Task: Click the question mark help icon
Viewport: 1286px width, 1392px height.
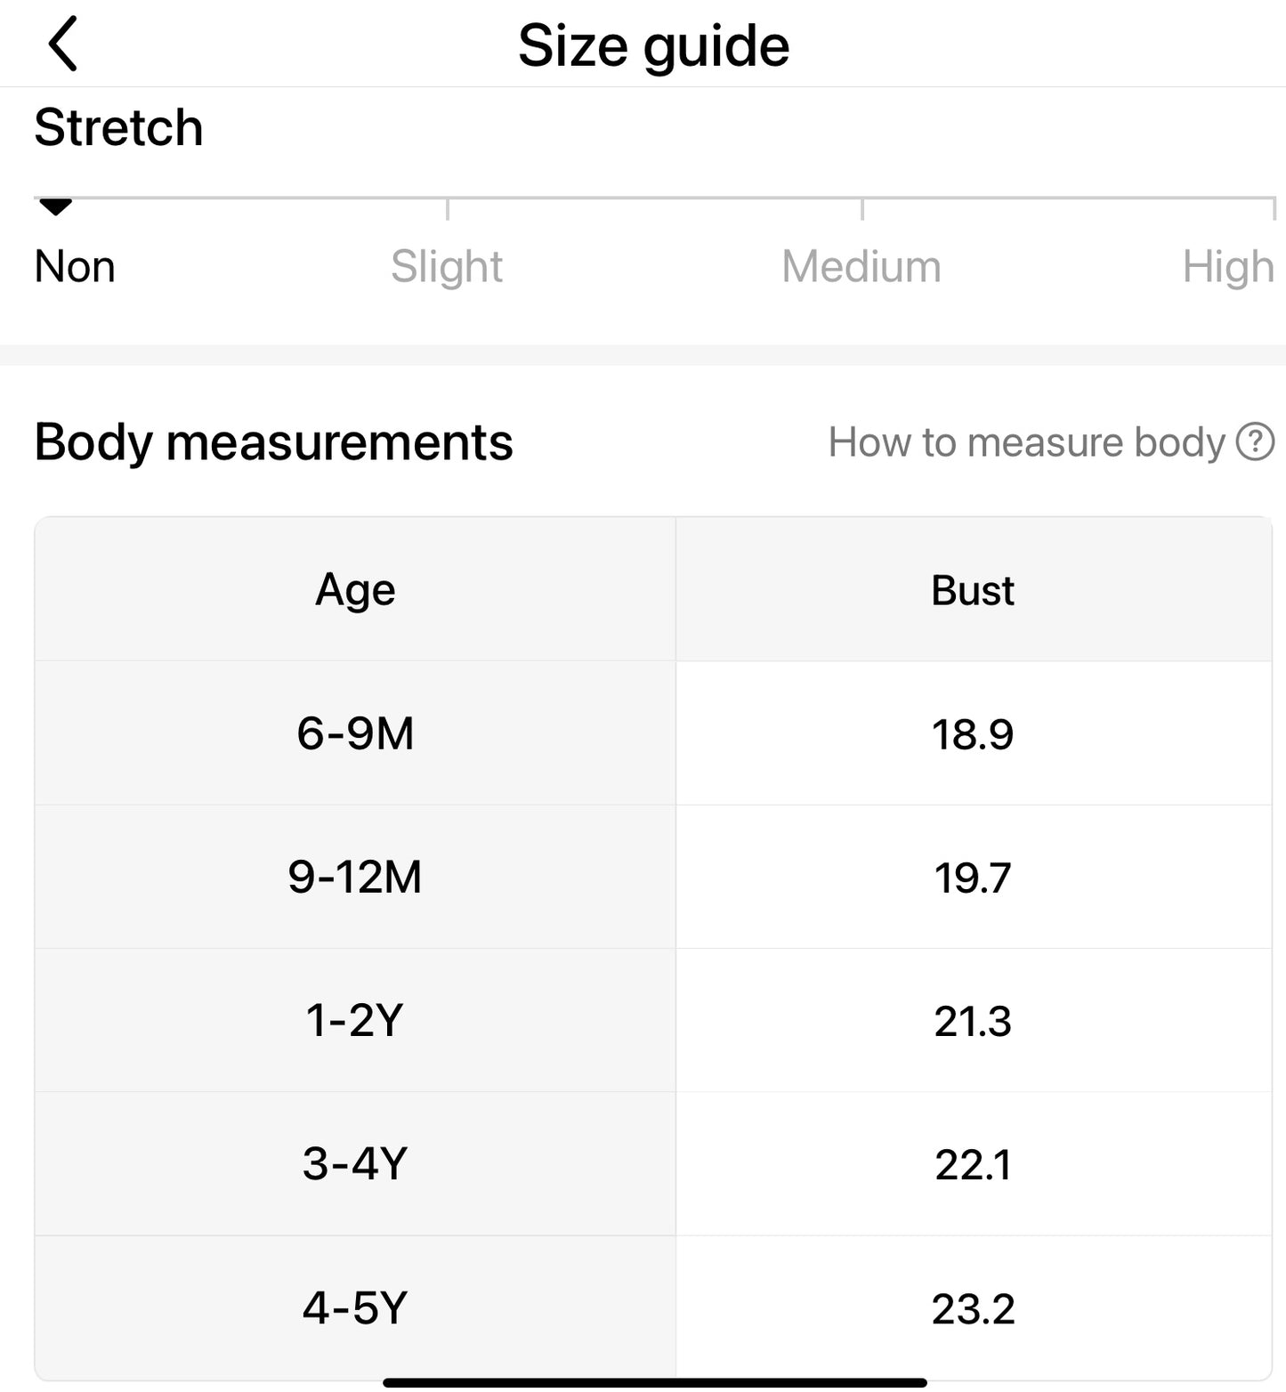Action: click(1255, 442)
